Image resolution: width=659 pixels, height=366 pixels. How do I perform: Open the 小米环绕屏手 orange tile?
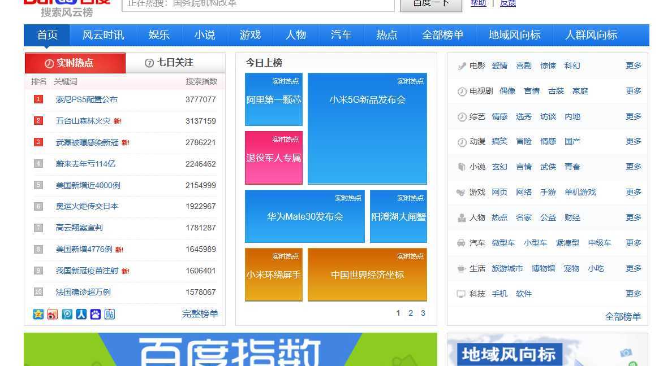tap(274, 274)
